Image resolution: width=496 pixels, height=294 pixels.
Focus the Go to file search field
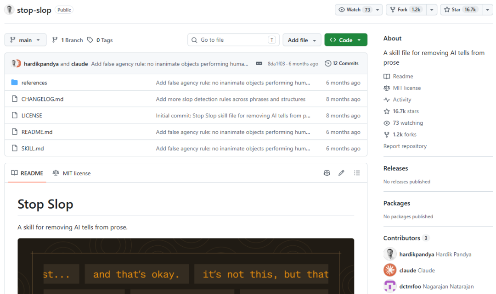coord(233,40)
